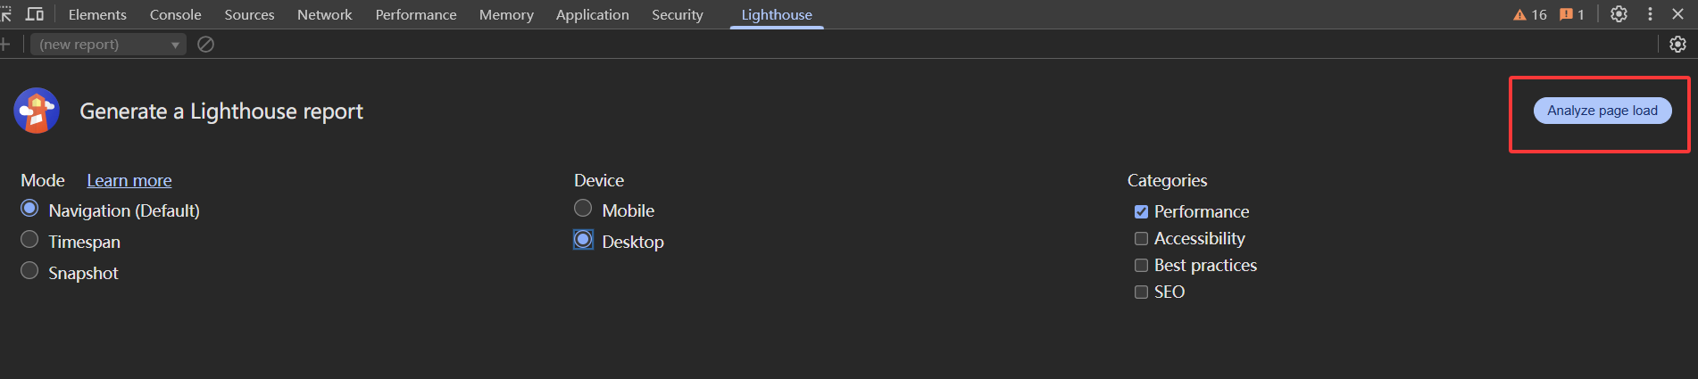Switch to the Network tab
The image size is (1698, 379).
pos(324,15)
